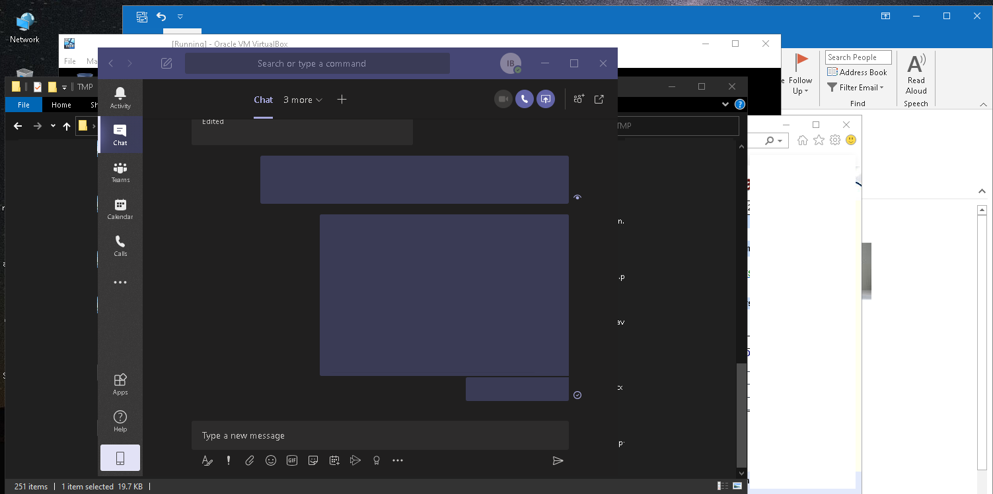Screen dimensions: 993x494
Task: Set message delivery options (exclamation mark)
Action: click(x=229, y=460)
